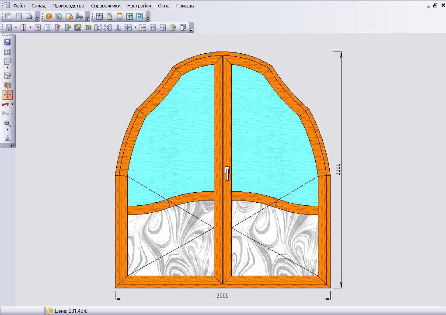This screenshot has height=315, width=446.
Task: Click the calculator grid icon
Action: [153, 27]
